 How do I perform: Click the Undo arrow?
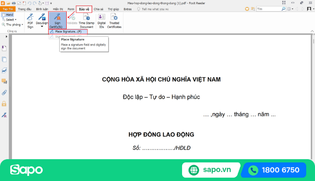[29, 3]
